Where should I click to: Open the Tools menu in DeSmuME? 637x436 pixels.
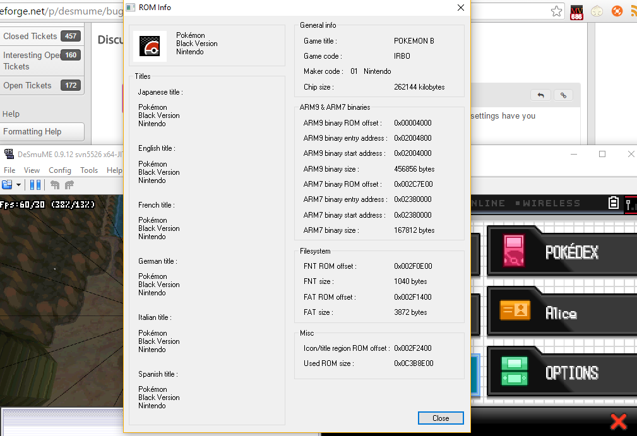coord(88,170)
